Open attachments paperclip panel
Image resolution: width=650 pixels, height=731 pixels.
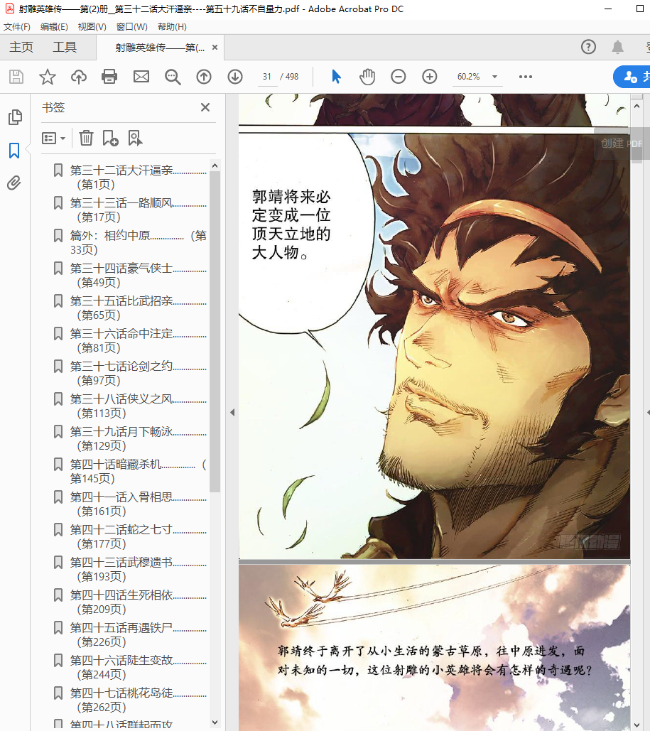pos(14,183)
